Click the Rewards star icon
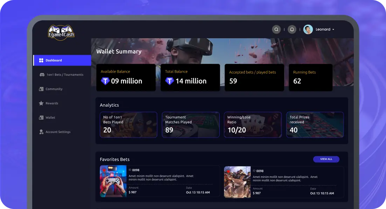386x209 pixels. click(x=41, y=103)
